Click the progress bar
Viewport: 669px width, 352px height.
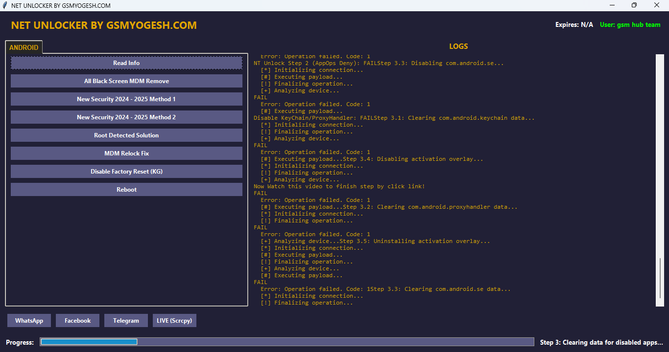pos(287,342)
